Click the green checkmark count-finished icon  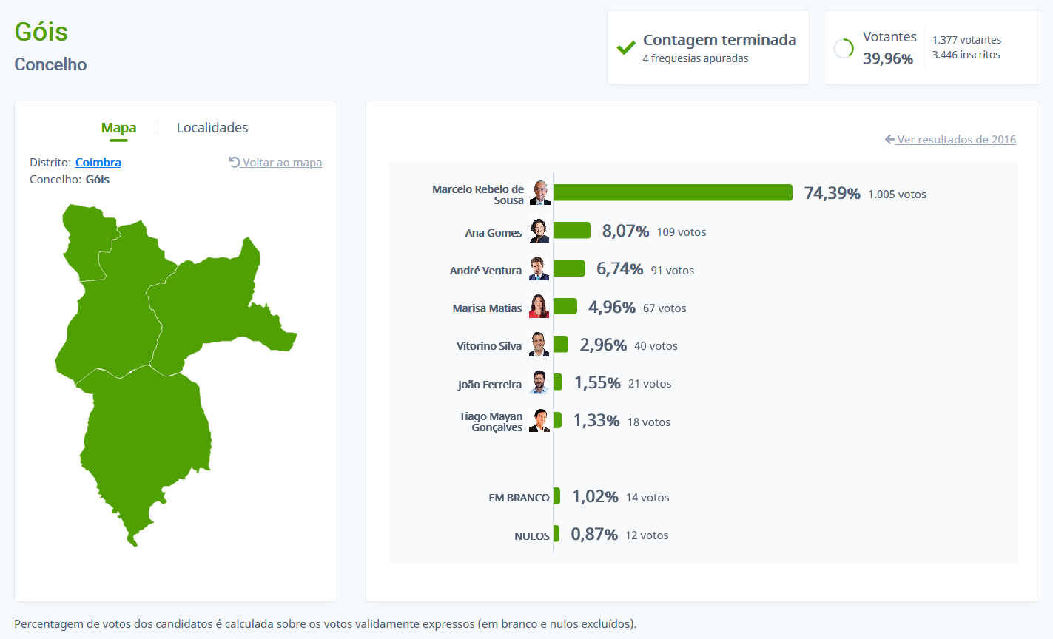[x=626, y=48]
